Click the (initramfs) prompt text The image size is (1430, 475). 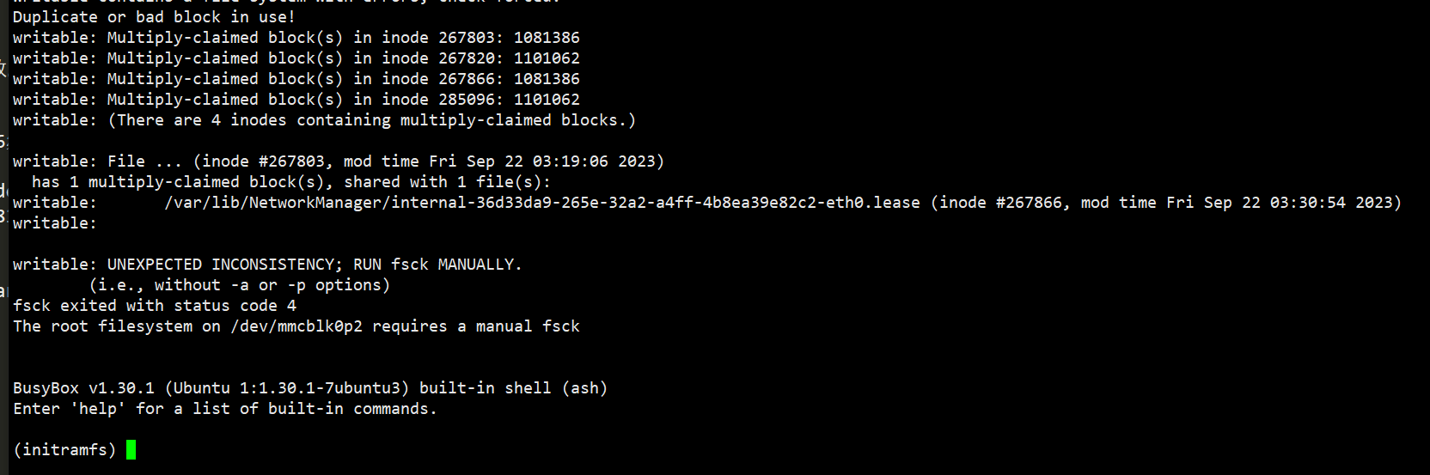(64, 449)
